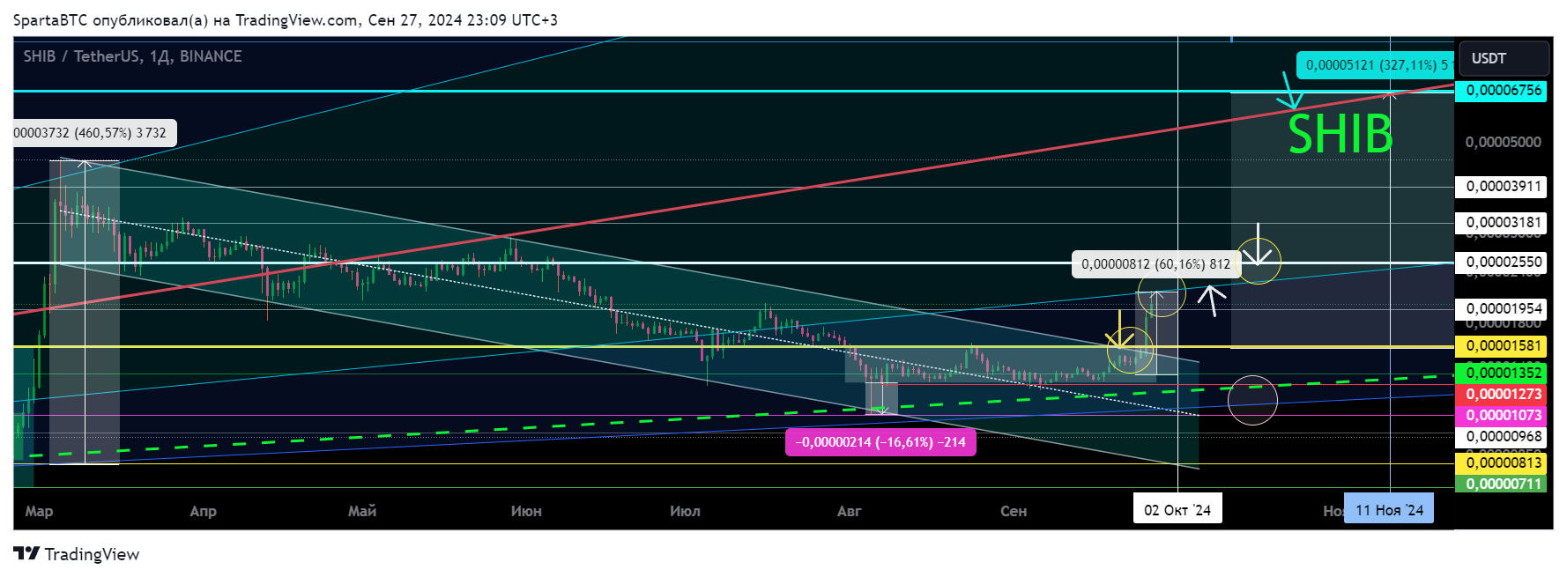Open the USDT currency selector
This screenshot has width=1567, height=577.
pyautogui.click(x=1504, y=58)
